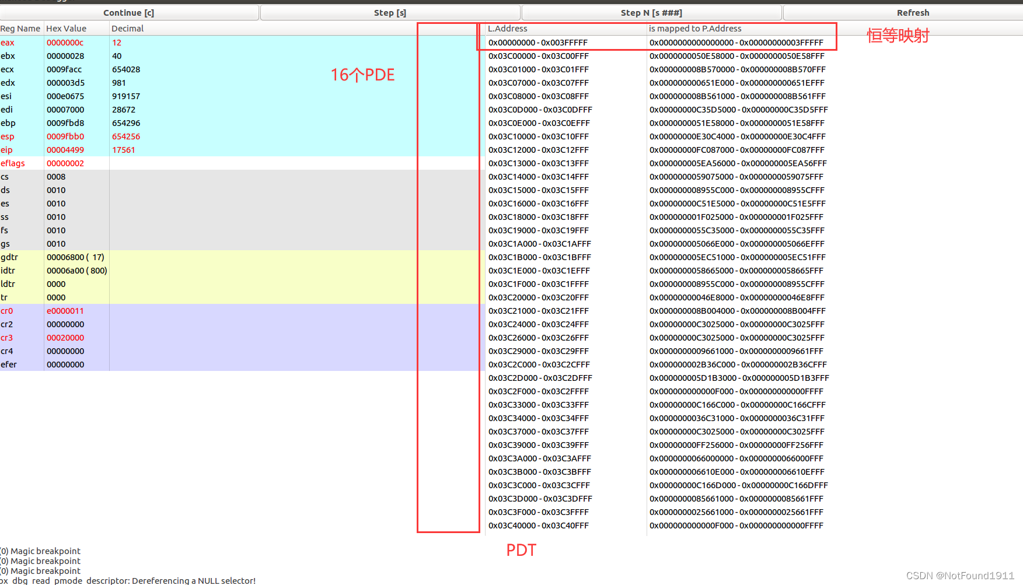Select the cr2 register name
Screen dimensions: 1023x585
[x=7, y=324]
